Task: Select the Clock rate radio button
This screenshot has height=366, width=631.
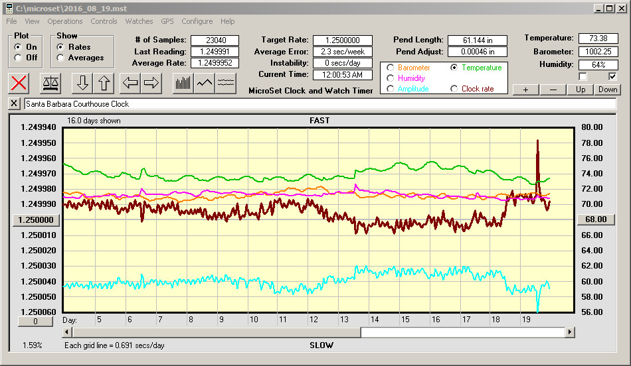Action: [454, 89]
